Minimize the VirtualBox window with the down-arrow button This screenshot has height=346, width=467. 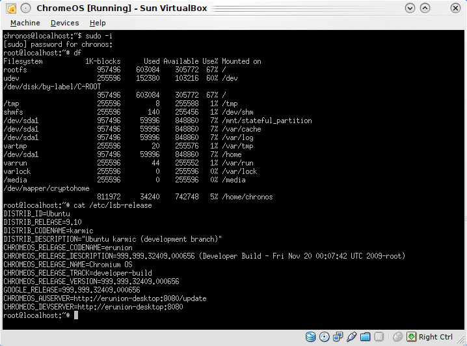(x=410, y=8)
